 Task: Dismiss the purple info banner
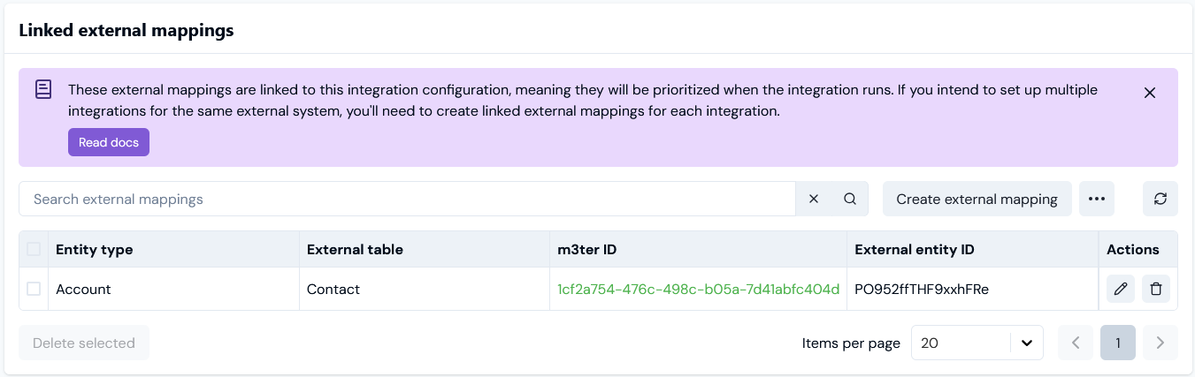coord(1150,93)
